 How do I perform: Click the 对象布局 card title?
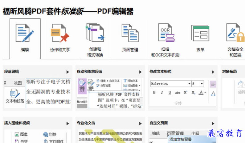tap(229, 72)
